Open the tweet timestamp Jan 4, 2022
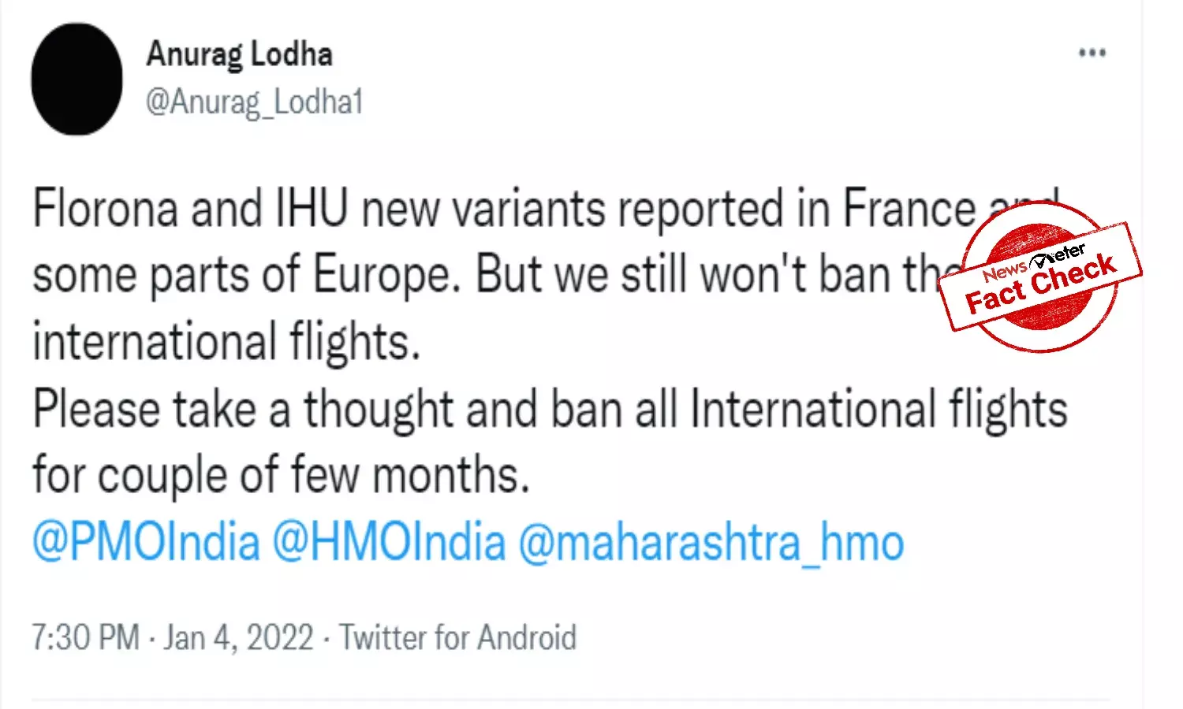 point(238,637)
